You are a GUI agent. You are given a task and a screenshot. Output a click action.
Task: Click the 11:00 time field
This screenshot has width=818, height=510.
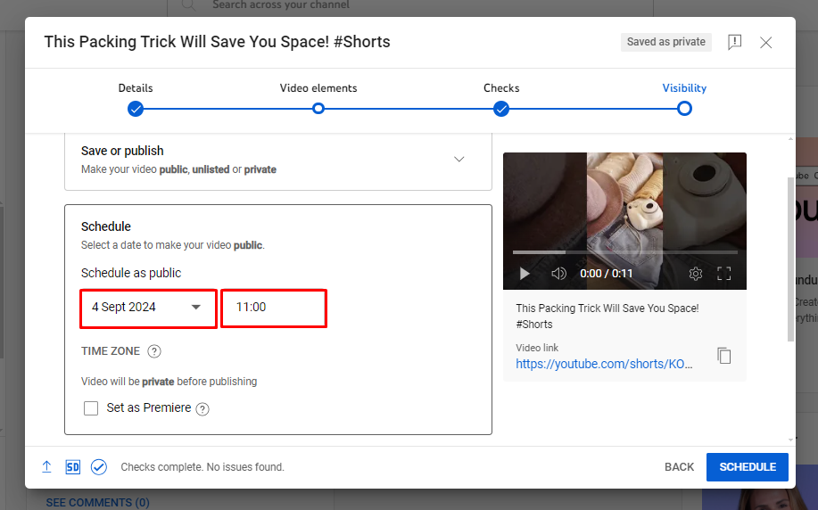[x=274, y=308]
